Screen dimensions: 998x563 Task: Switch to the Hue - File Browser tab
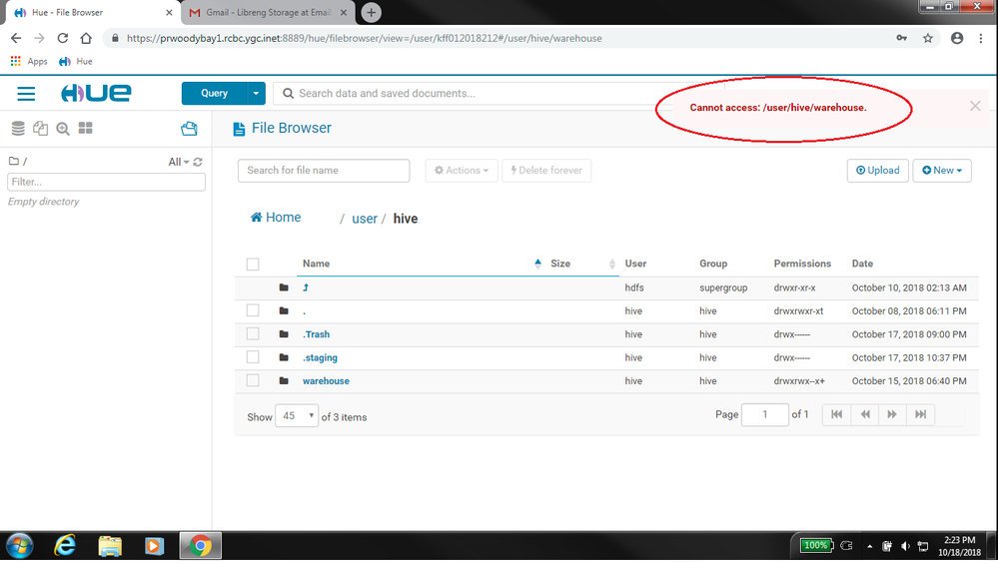tap(91, 12)
